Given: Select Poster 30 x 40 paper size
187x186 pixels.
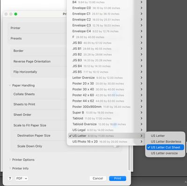Looking at the screenshot, I should [x=107, y=89].
